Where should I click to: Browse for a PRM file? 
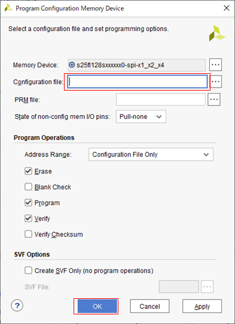click(214, 100)
